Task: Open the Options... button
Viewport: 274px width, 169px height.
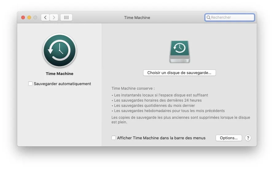Action: pos(229,138)
